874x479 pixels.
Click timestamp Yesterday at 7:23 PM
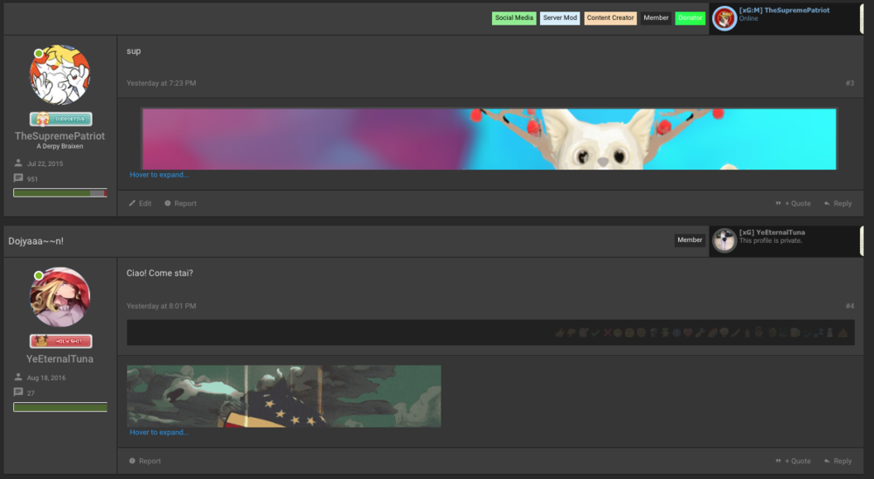click(161, 83)
